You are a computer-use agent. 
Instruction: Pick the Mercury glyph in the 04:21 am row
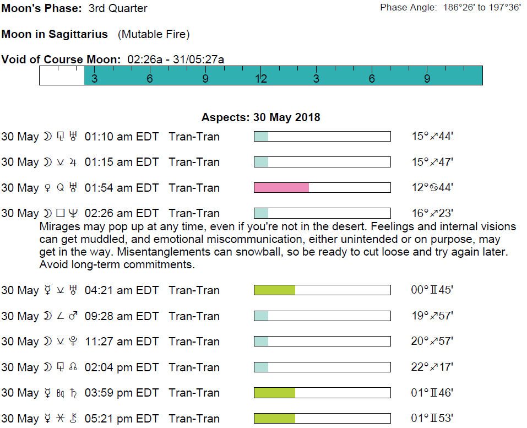(x=48, y=291)
